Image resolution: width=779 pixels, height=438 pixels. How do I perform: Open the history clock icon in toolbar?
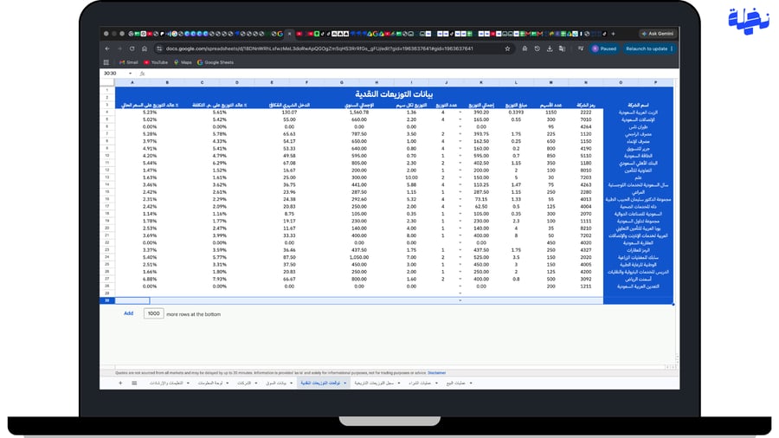point(537,48)
